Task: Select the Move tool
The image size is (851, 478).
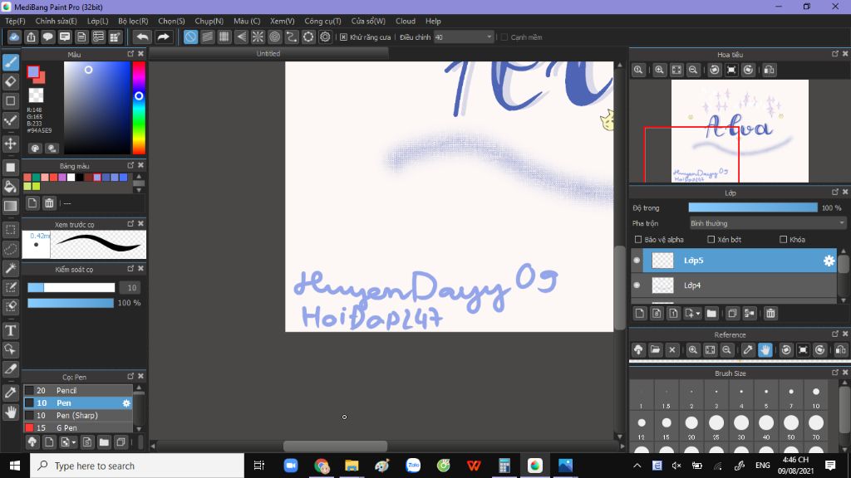Action: (x=10, y=144)
